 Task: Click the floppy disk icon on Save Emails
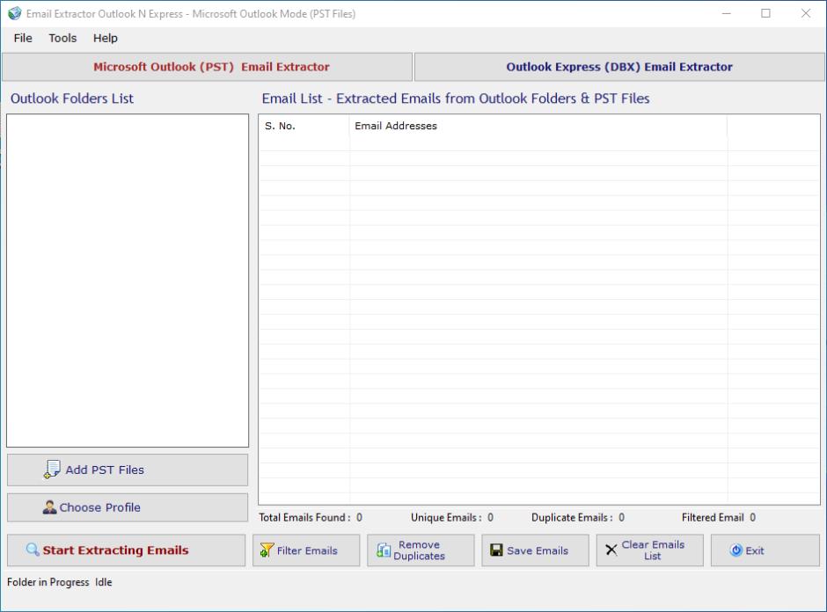pyautogui.click(x=496, y=550)
